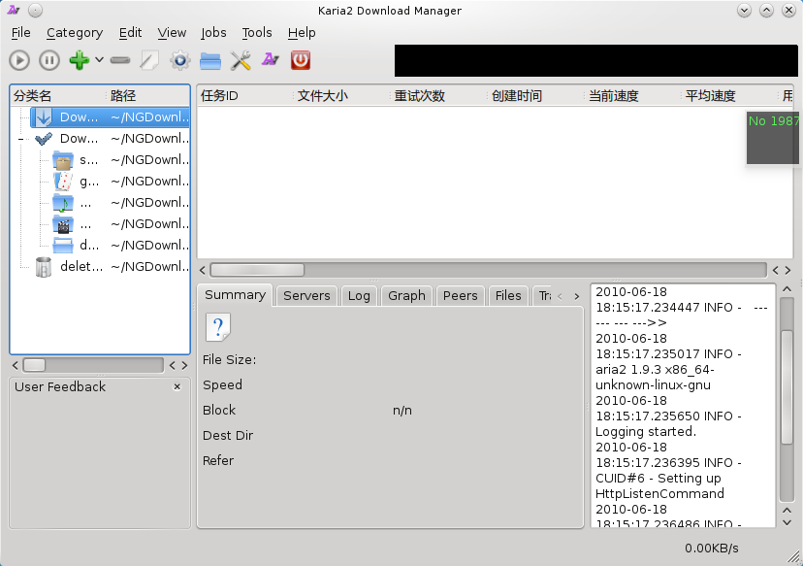The image size is (803, 566).
Task: Sort tasks by 重试次数 column header
Action: click(x=439, y=96)
